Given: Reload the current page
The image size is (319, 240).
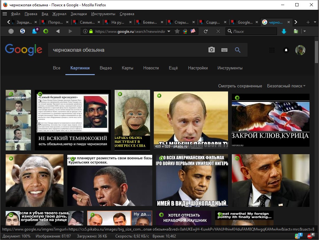Looking at the screenshot, I should pos(206,31).
